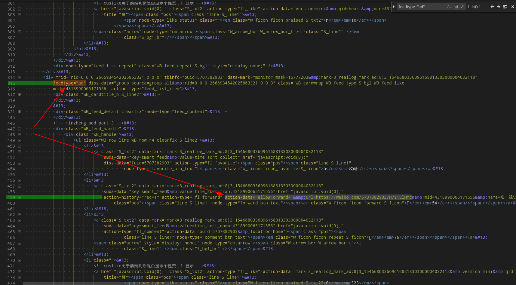The width and height of the screenshot is (516, 285).
Task: Click the folded ellipsis on line 321
Action: click(225, 112)
